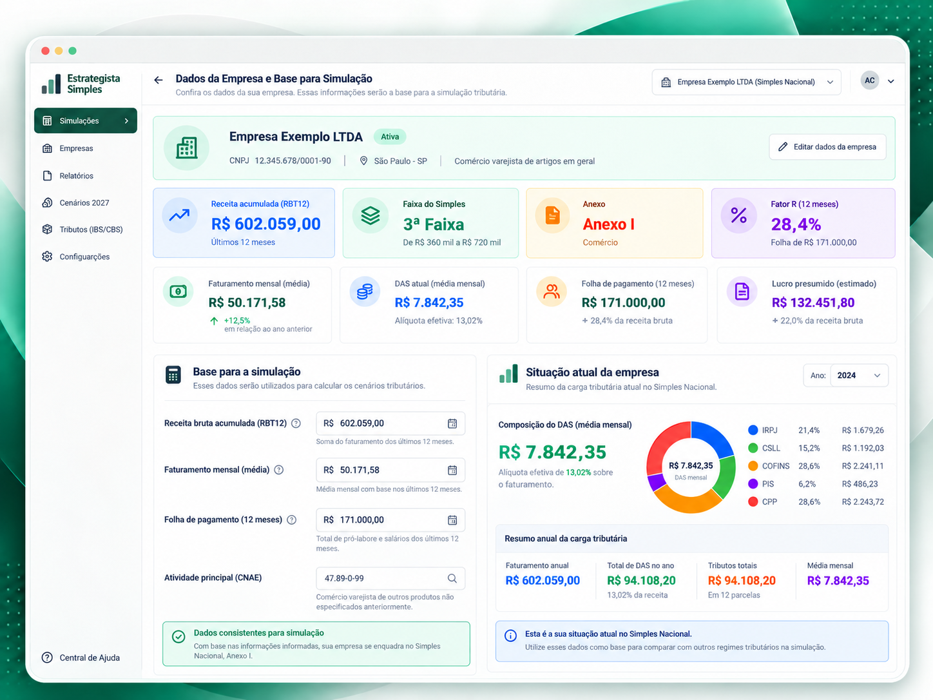Screen dimensions: 933x700
Task: Click the company building icon for Empresa Exemplo LTDA
Action: coord(187,148)
